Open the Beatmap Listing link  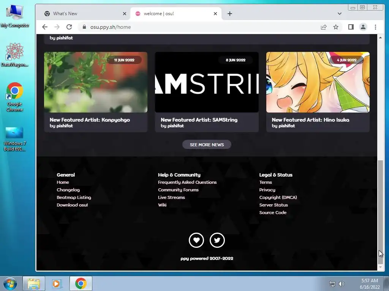click(74, 197)
